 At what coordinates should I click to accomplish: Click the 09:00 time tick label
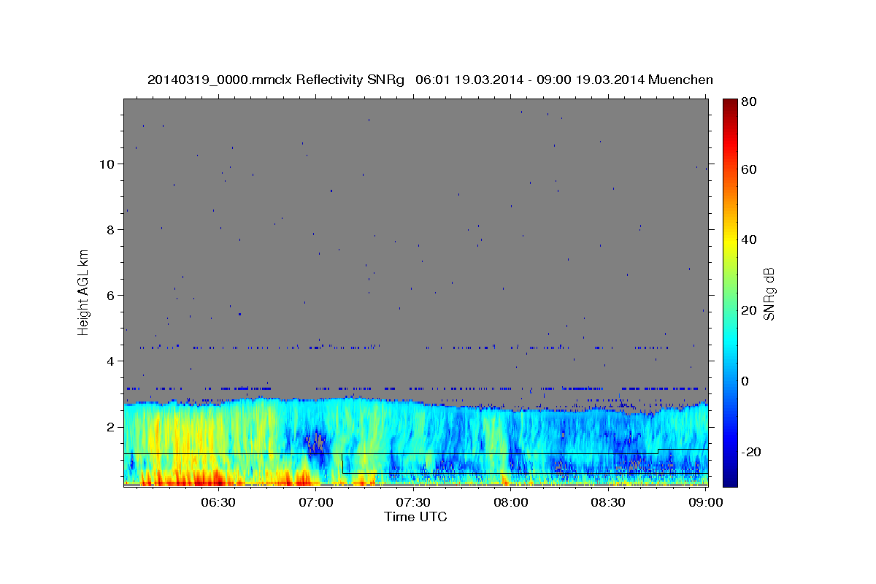click(705, 502)
